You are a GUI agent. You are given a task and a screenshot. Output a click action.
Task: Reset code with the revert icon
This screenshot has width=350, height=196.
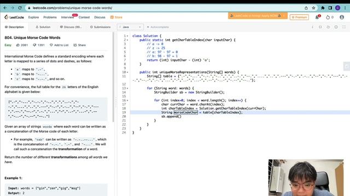(x=328, y=27)
